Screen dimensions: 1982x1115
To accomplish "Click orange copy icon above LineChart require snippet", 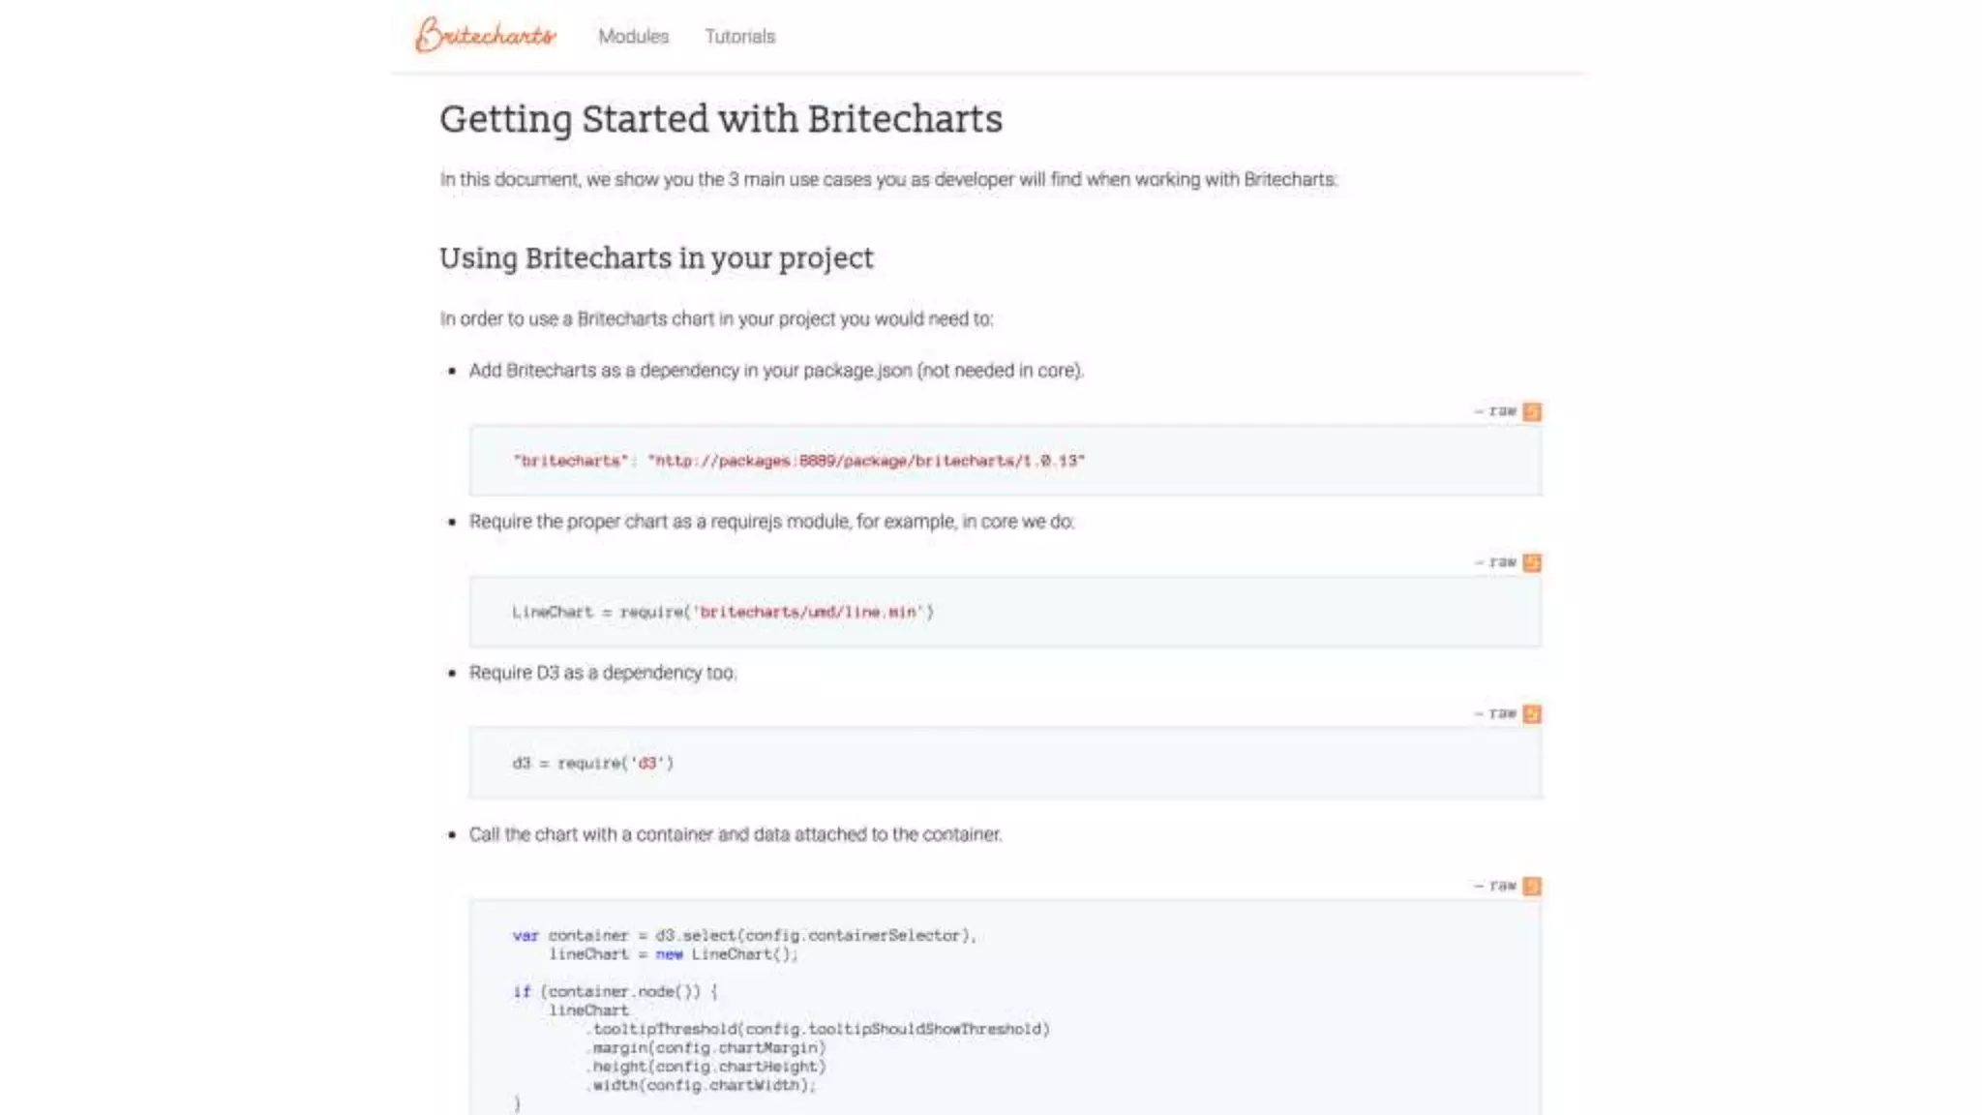I will pos(1532,563).
